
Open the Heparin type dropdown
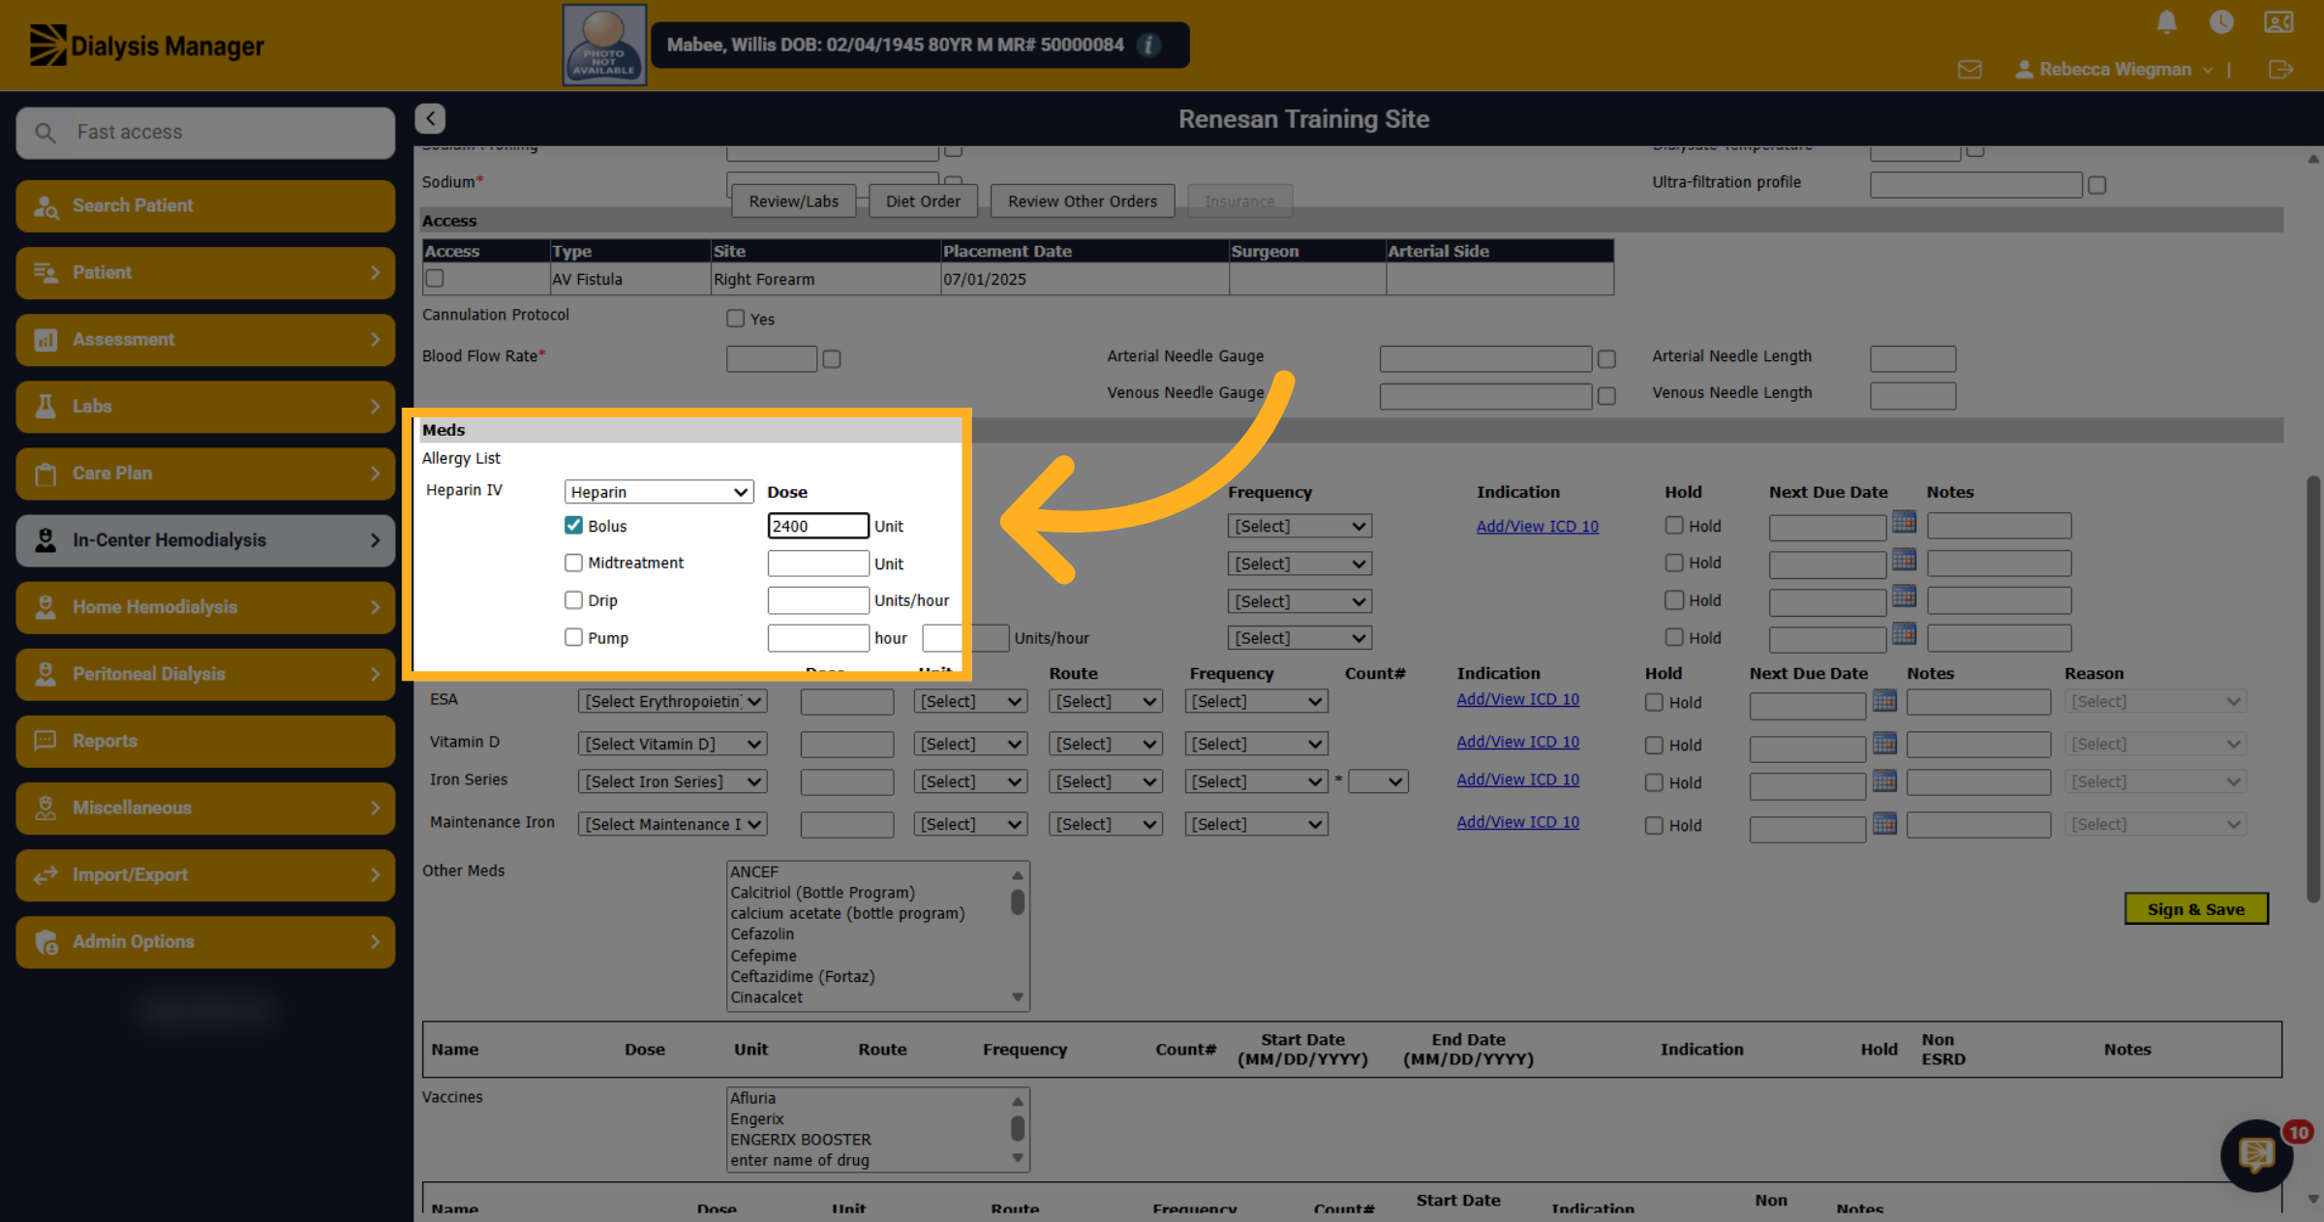pos(658,492)
